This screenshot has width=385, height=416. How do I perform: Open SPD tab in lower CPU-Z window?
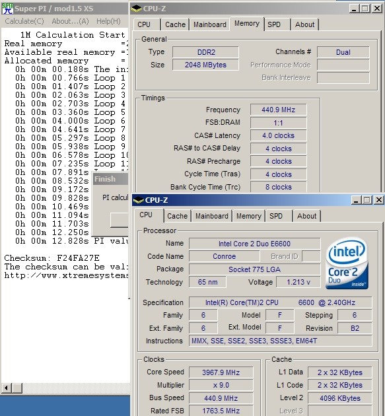click(276, 216)
